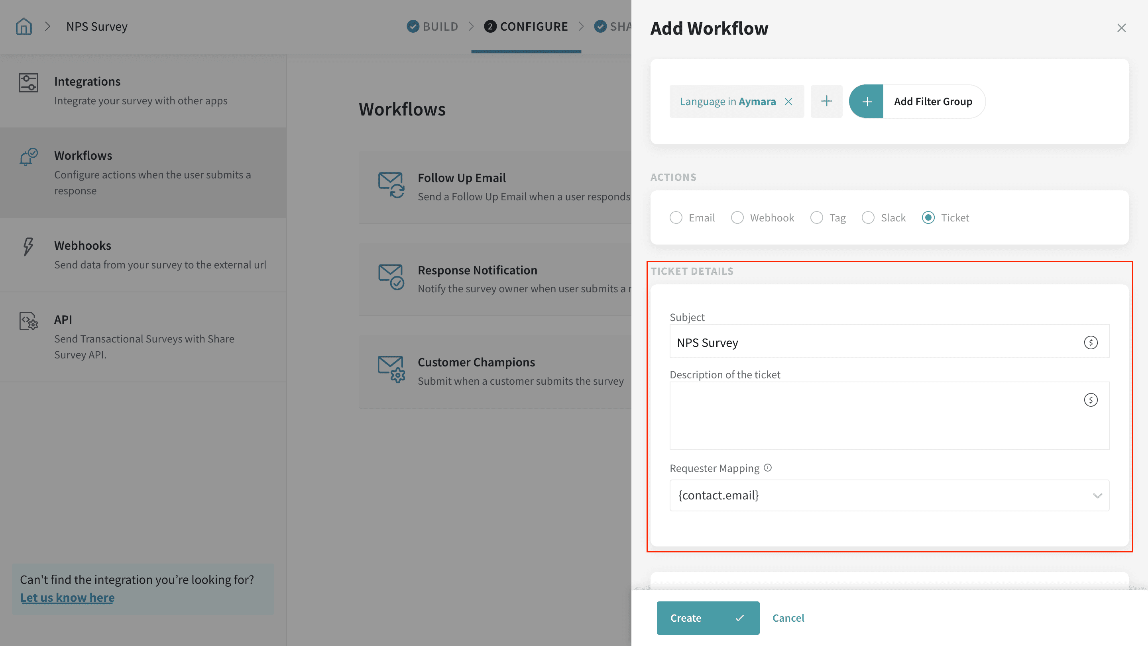
Task: Insert variable into ticket description
Action: coord(1090,400)
